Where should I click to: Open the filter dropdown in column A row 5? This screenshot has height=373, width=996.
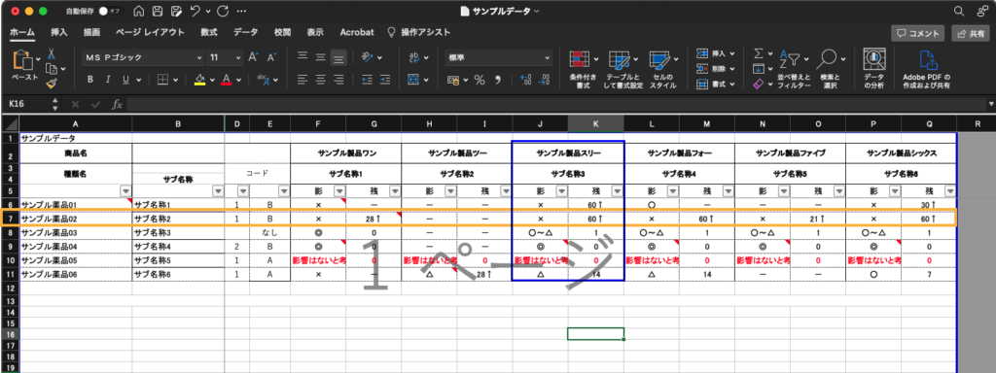coord(125,190)
